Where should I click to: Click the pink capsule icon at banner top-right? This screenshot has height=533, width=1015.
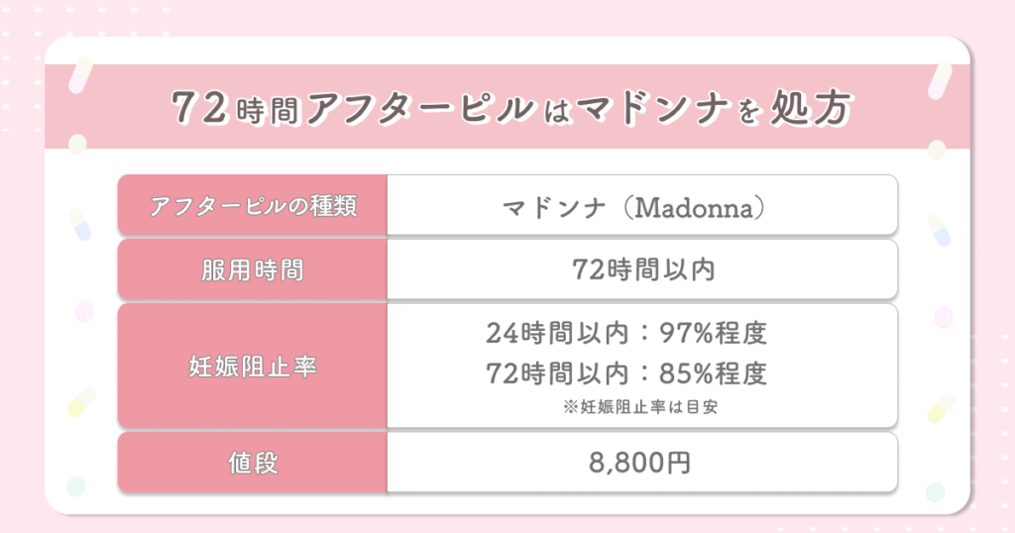[x=940, y=80]
